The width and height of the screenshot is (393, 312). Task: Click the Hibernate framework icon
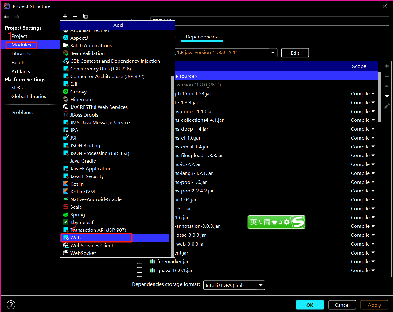[65, 99]
